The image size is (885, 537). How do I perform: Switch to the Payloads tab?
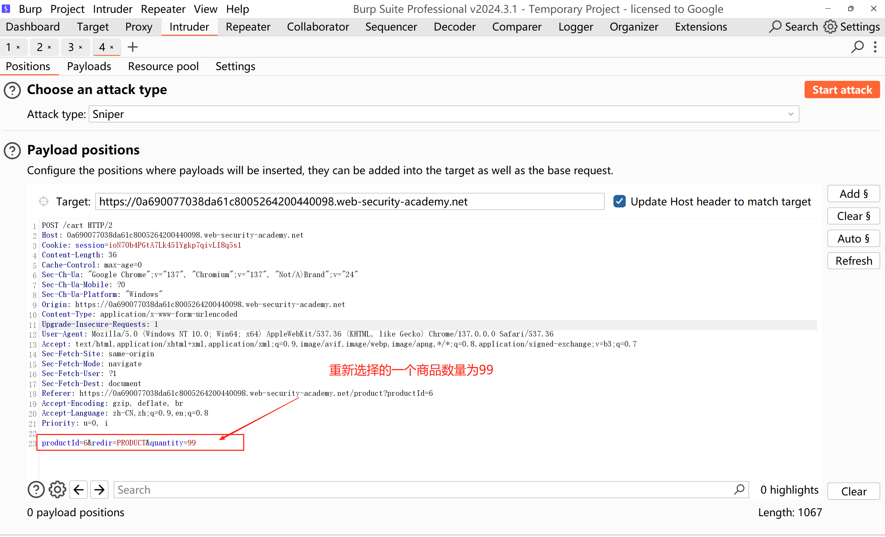(89, 67)
